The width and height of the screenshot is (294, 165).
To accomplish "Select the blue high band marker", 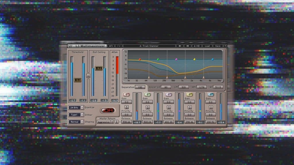I will pyautogui.click(x=213, y=59).
